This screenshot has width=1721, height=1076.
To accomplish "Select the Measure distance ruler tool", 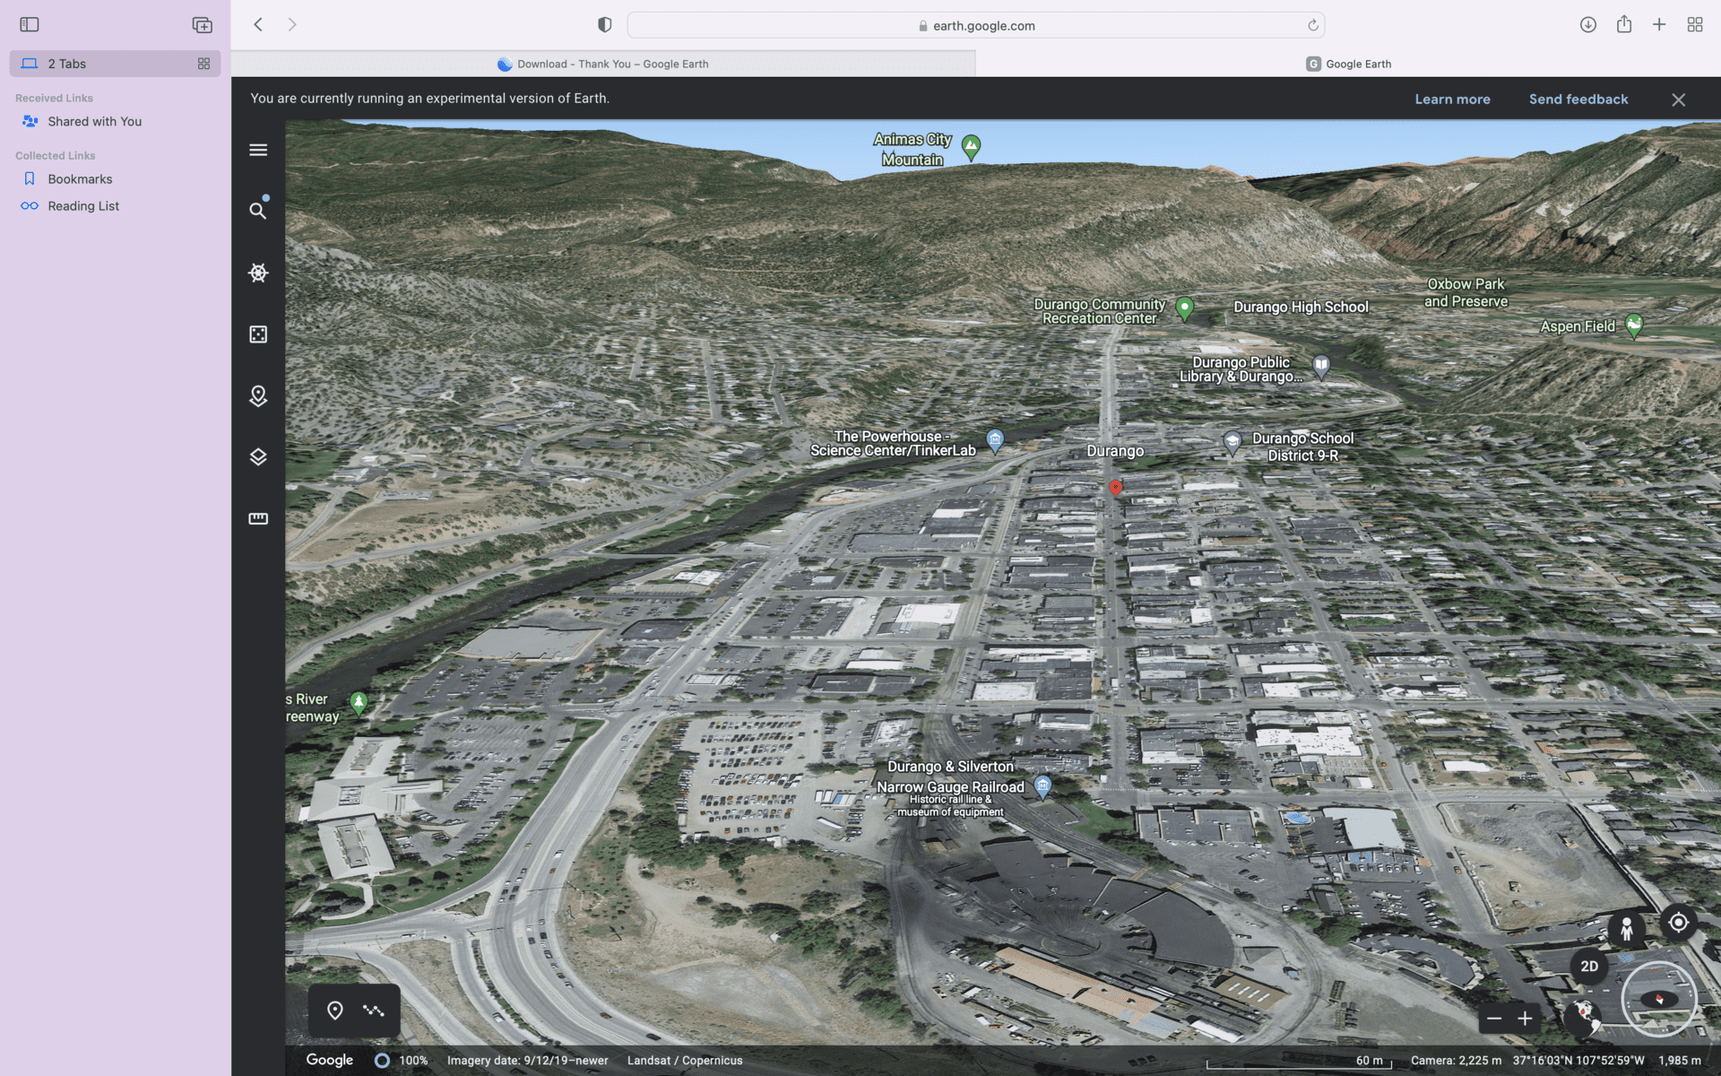I will [258, 518].
